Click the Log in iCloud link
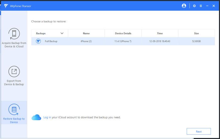The height and width of the screenshot is (139, 220). pyautogui.click(x=47, y=117)
